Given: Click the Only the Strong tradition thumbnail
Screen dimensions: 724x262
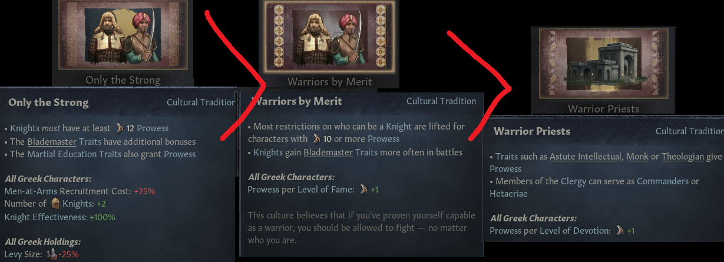Looking at the screenshot, I should [x=123, y=37].
